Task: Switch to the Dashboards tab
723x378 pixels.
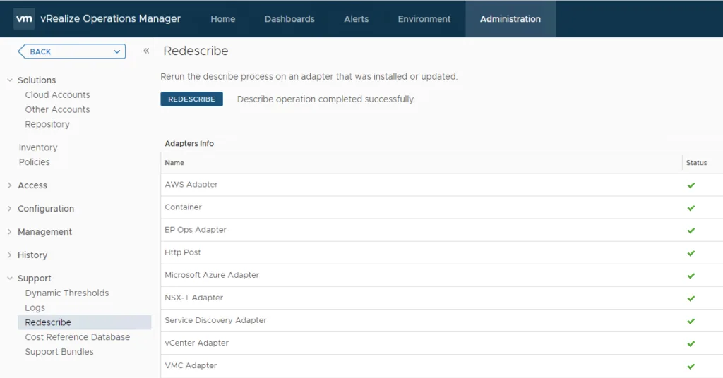Action: tap(289, 19)
